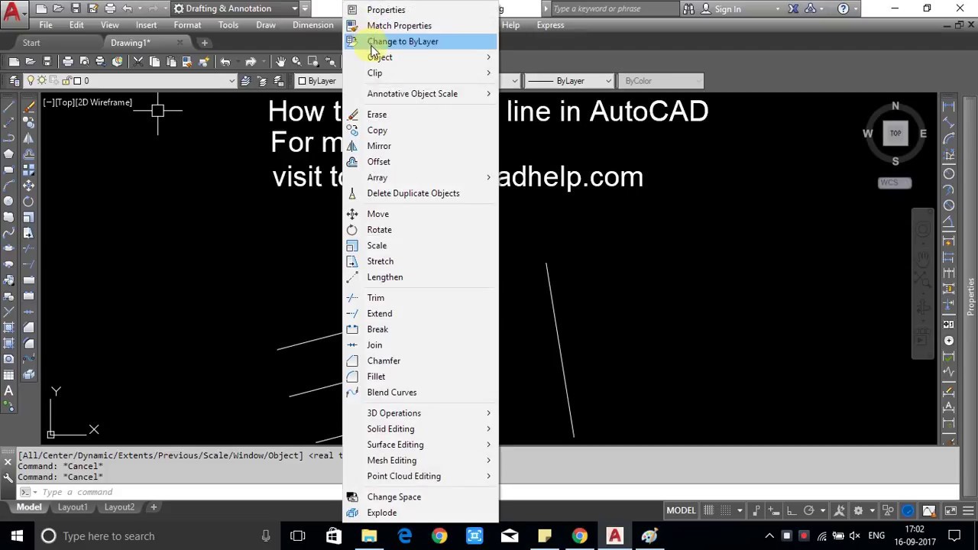Viewport: 978px width, 550px height.
Task: Expand the Object submenu arrow
Action: pyautogui.click(x=488, y=57)
